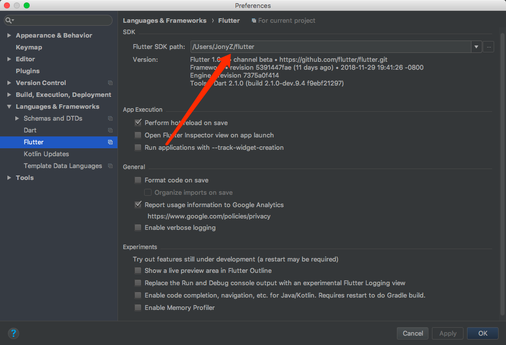Click Engine revision 7375a0f414 text
The image size is (506, 345).
pyautogui.click(x=234, y=75)
